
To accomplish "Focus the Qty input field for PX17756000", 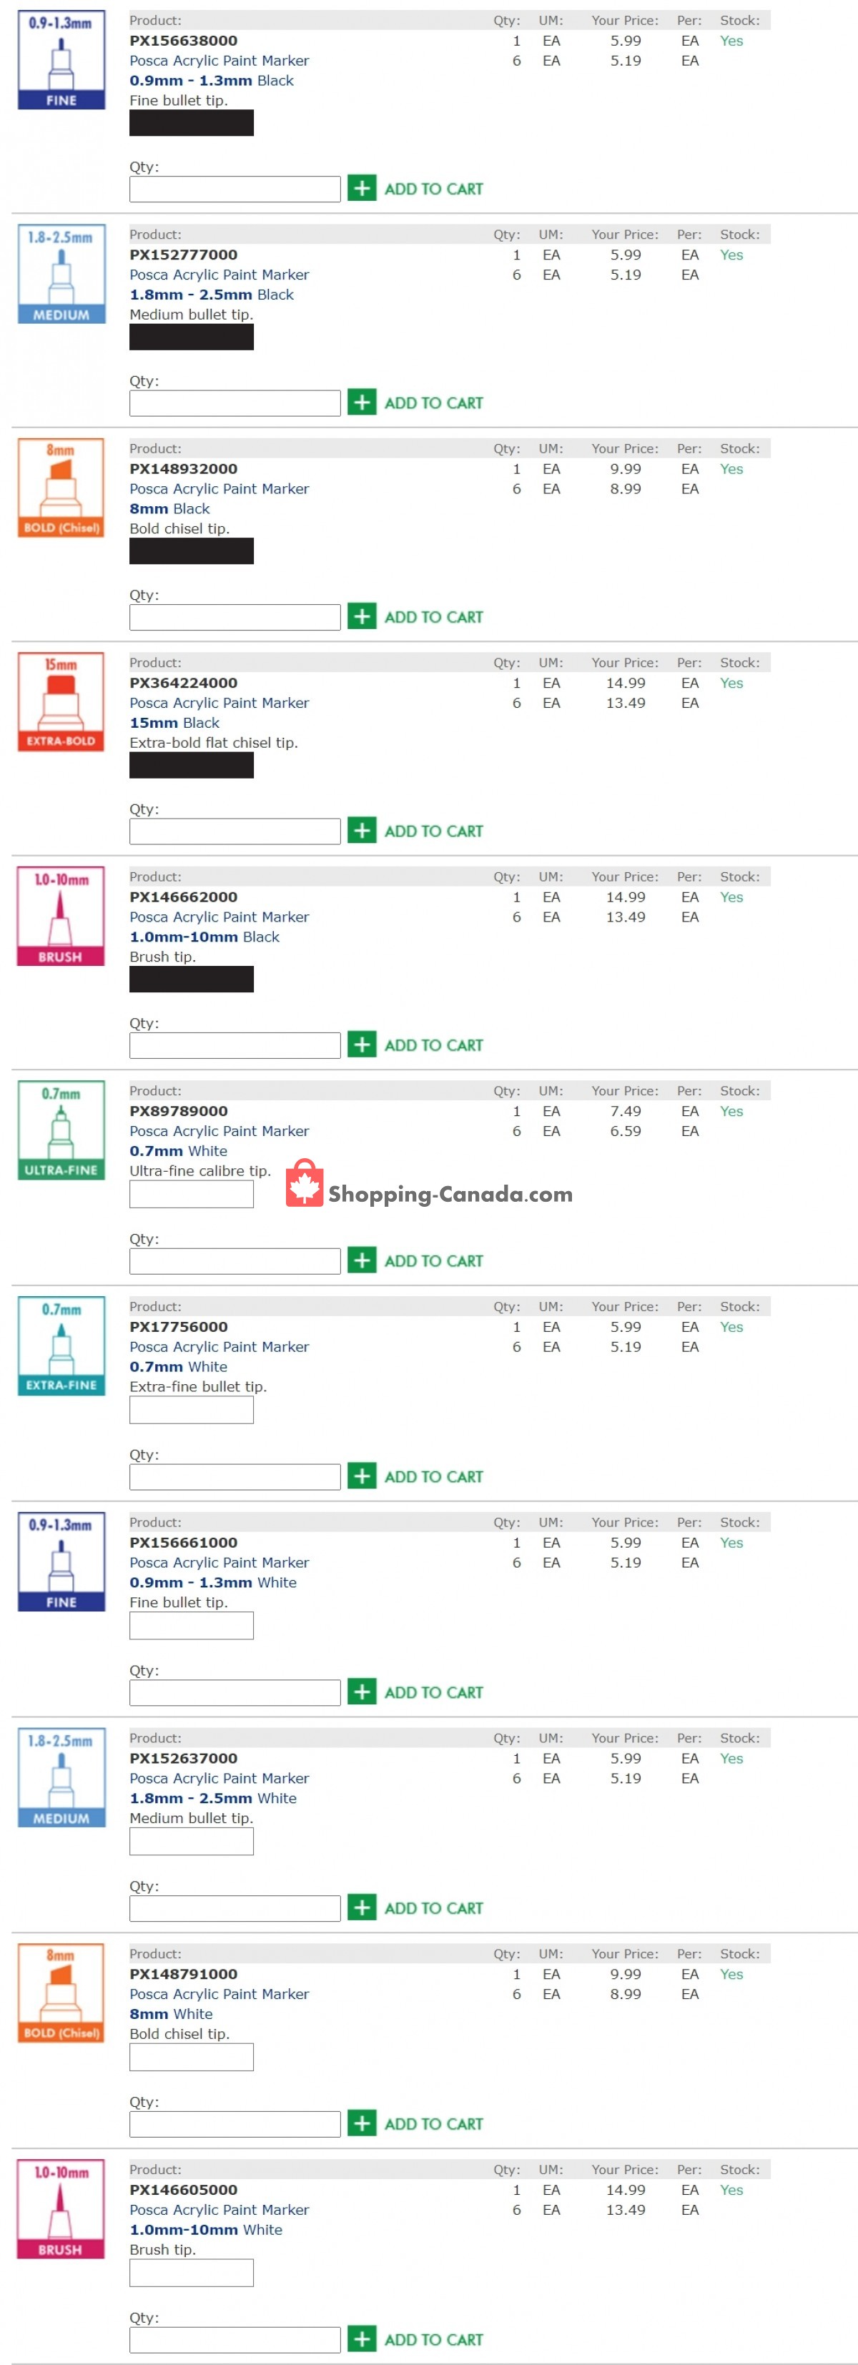I will click(235, 1477).
